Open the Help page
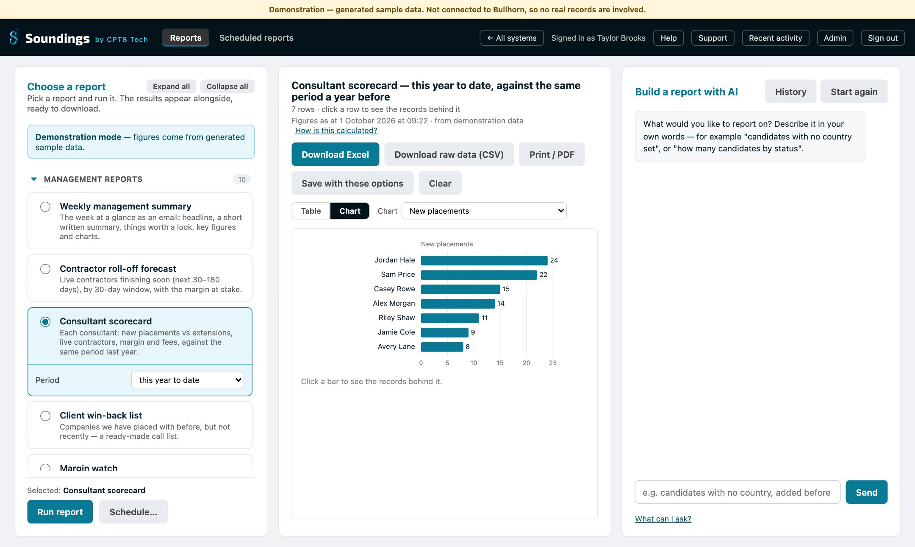Image resolution: width=915 pixels, height=547 pixels. [x=668, y=38]
